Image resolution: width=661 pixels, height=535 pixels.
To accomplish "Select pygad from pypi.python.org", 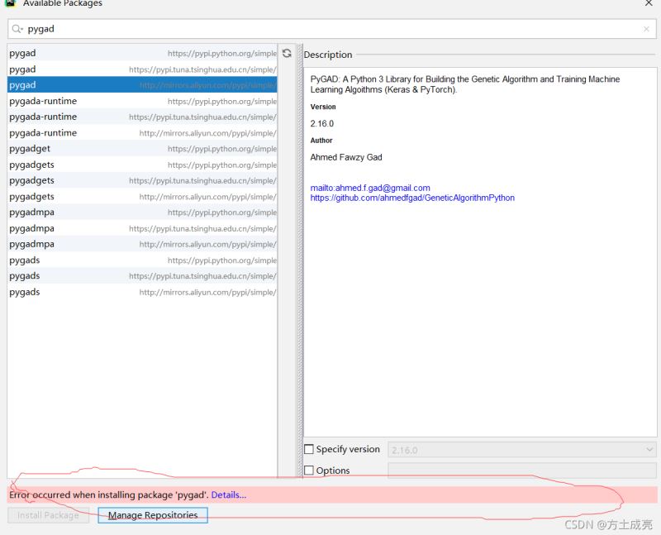I will click(142, 54).
